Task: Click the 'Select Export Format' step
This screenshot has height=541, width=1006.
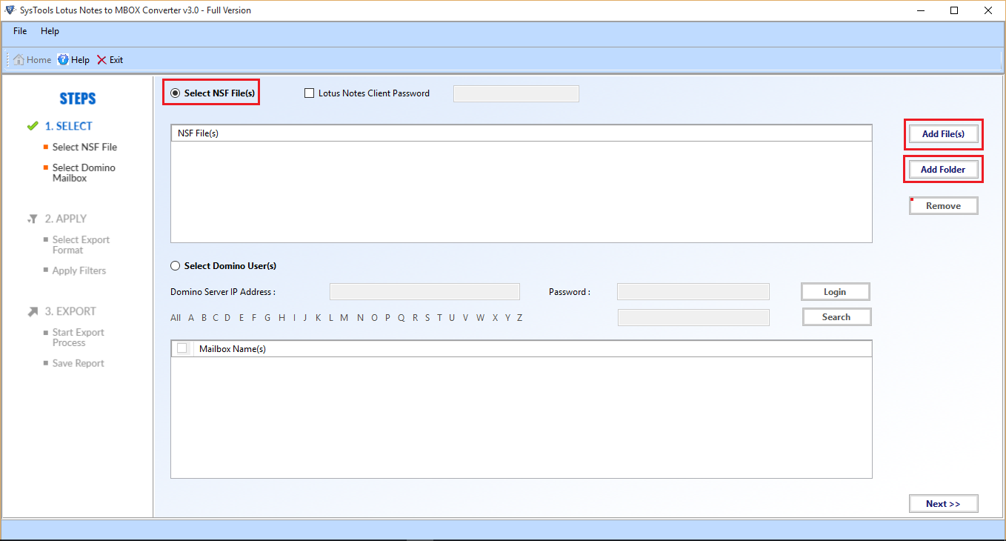Action: coord(81,245)
